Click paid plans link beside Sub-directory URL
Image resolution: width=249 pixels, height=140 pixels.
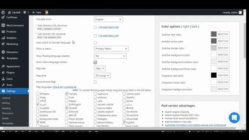109,27
